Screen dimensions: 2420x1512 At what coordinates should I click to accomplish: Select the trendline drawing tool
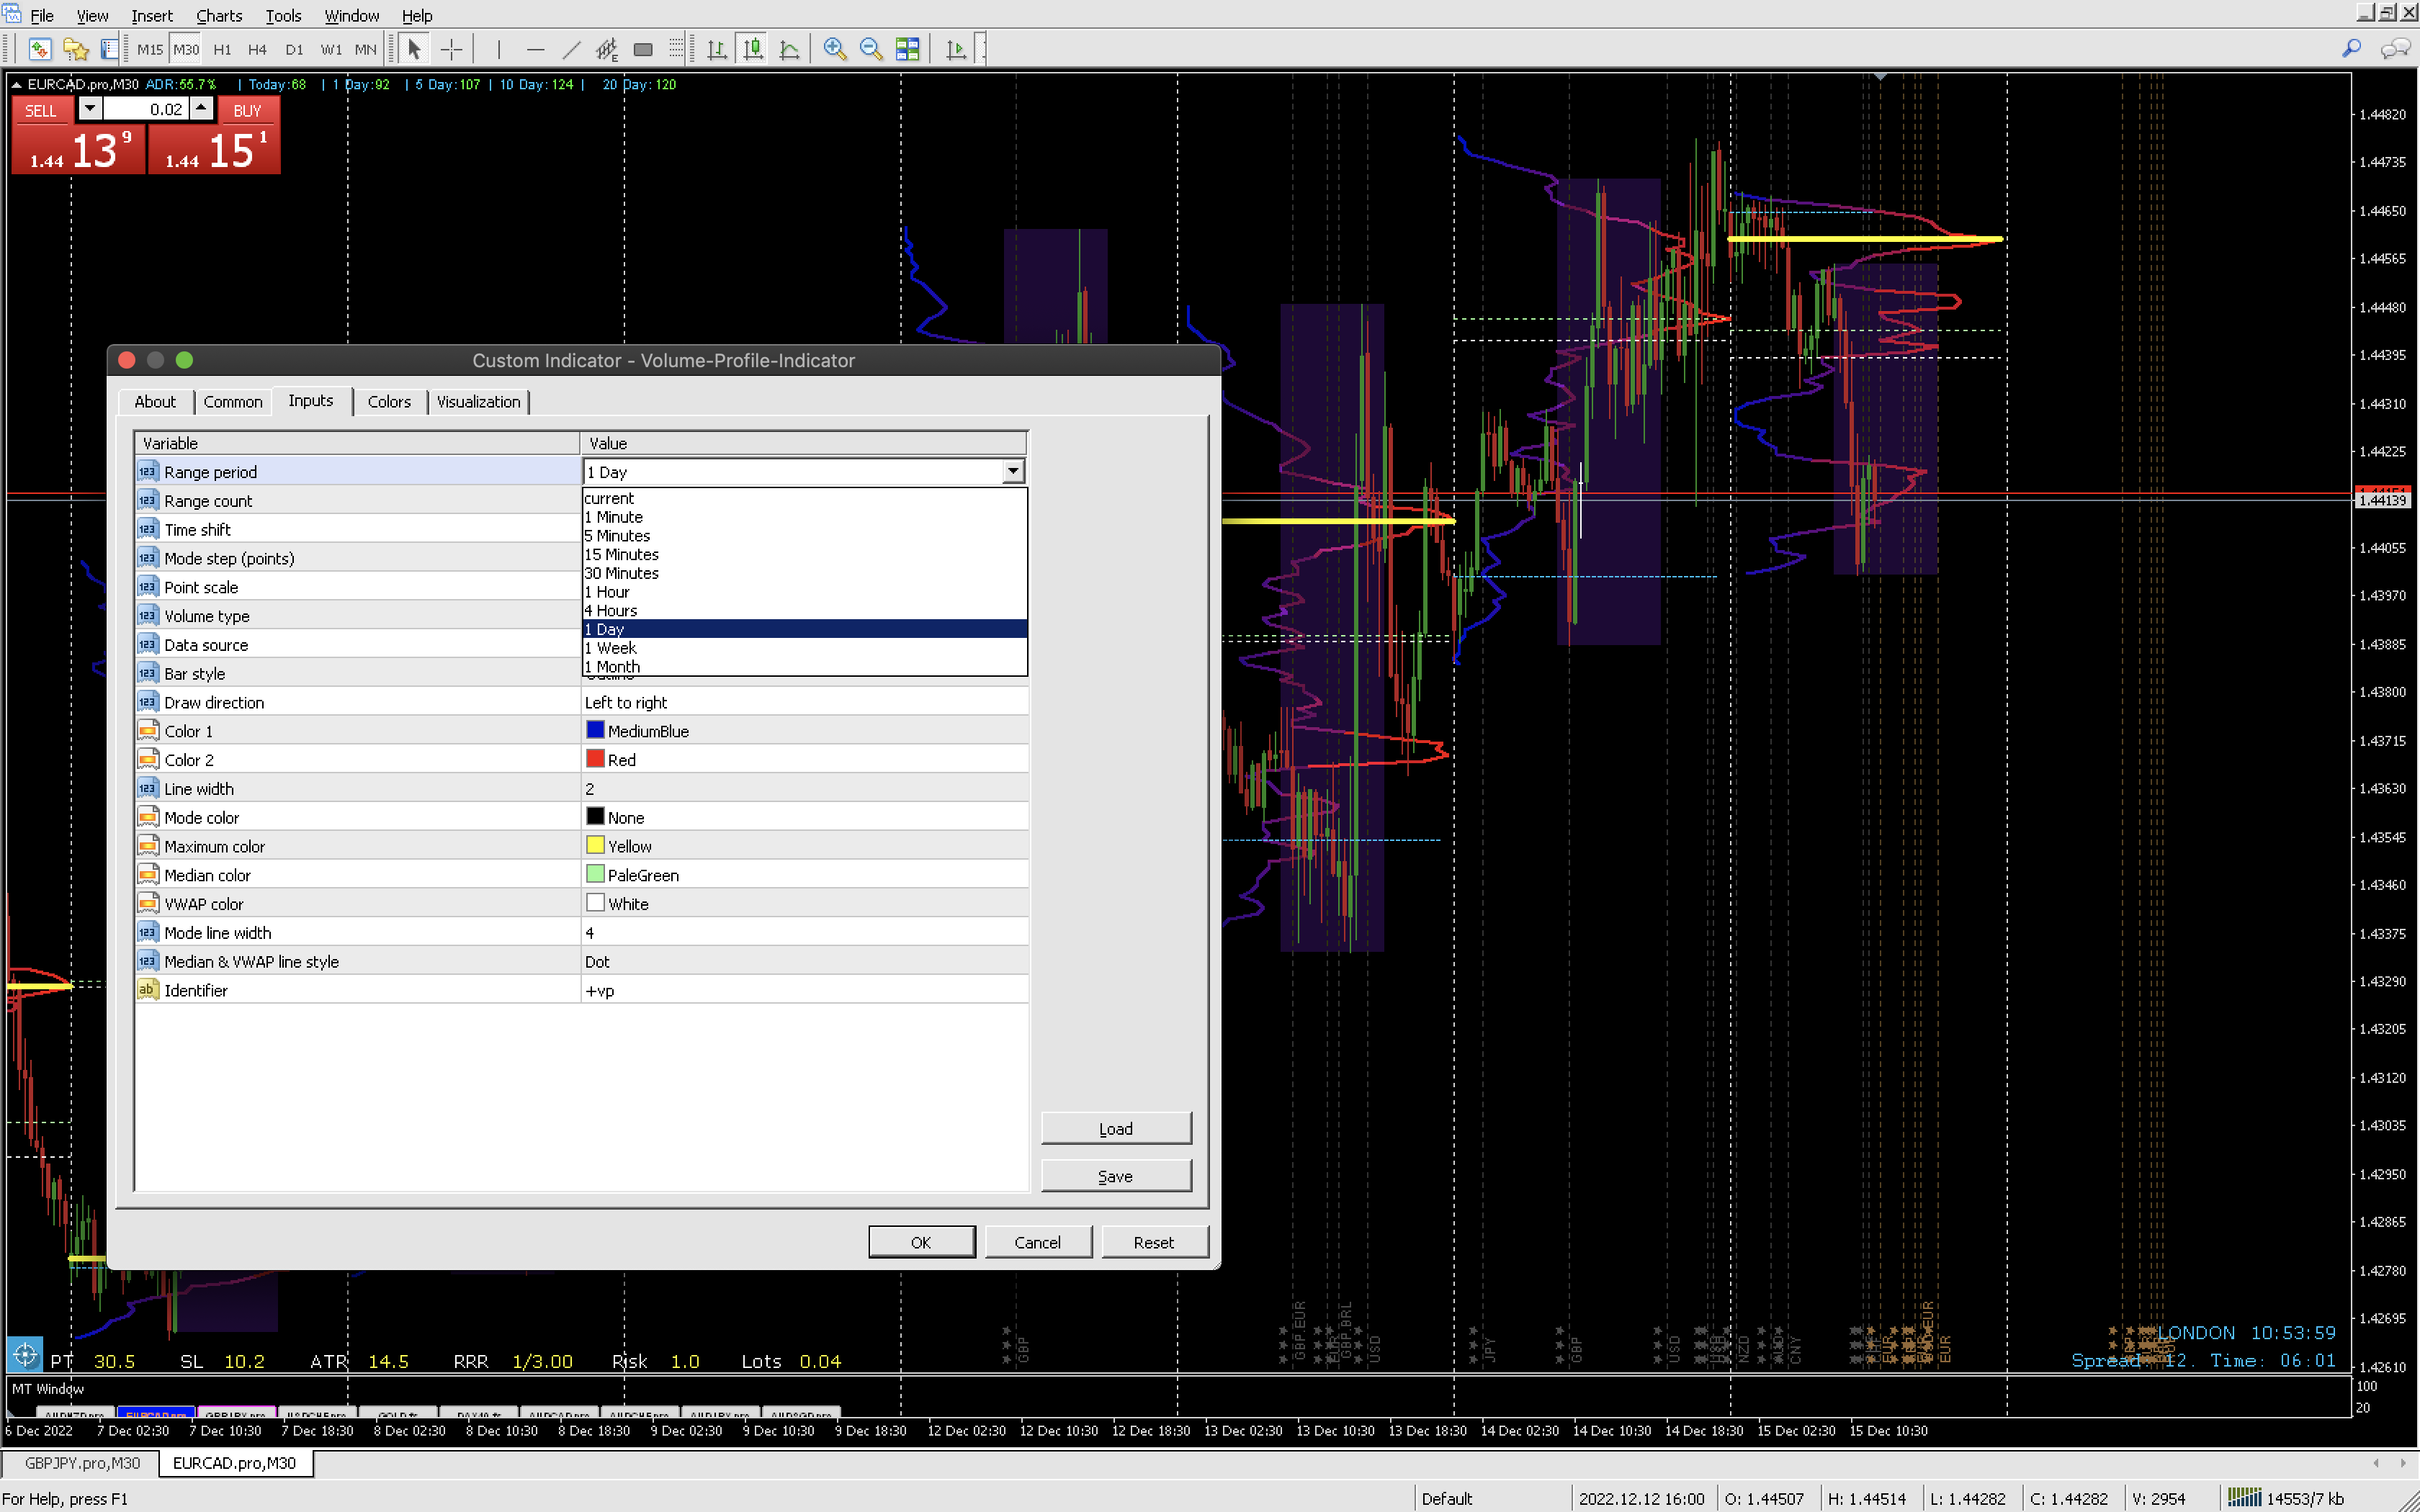pyautogui.click(x=571, y=49)
